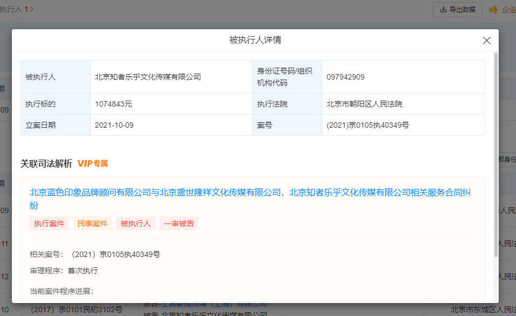Open the 北京蓝色印象品牌顾问有限公司 case link
516x316 pixels.
[x=250, y=199]
